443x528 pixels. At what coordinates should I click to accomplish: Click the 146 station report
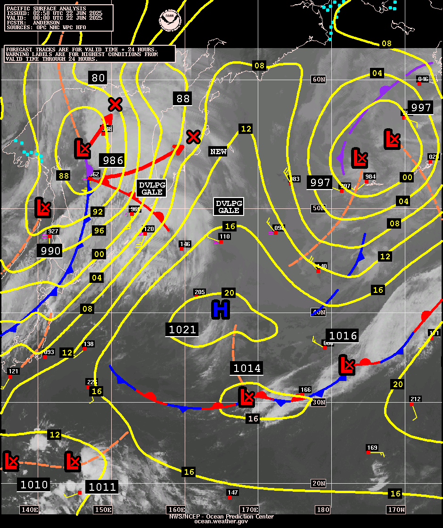point(185,244)
